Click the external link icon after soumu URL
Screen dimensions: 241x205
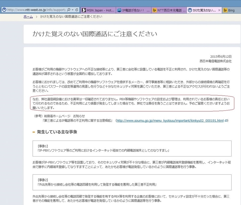226,121
